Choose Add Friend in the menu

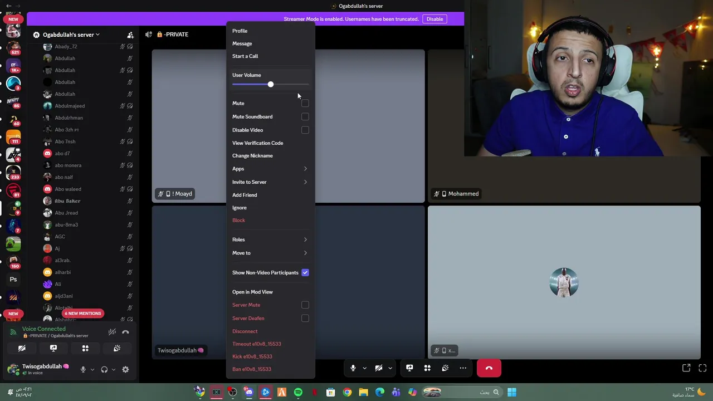tap(270, 195)
